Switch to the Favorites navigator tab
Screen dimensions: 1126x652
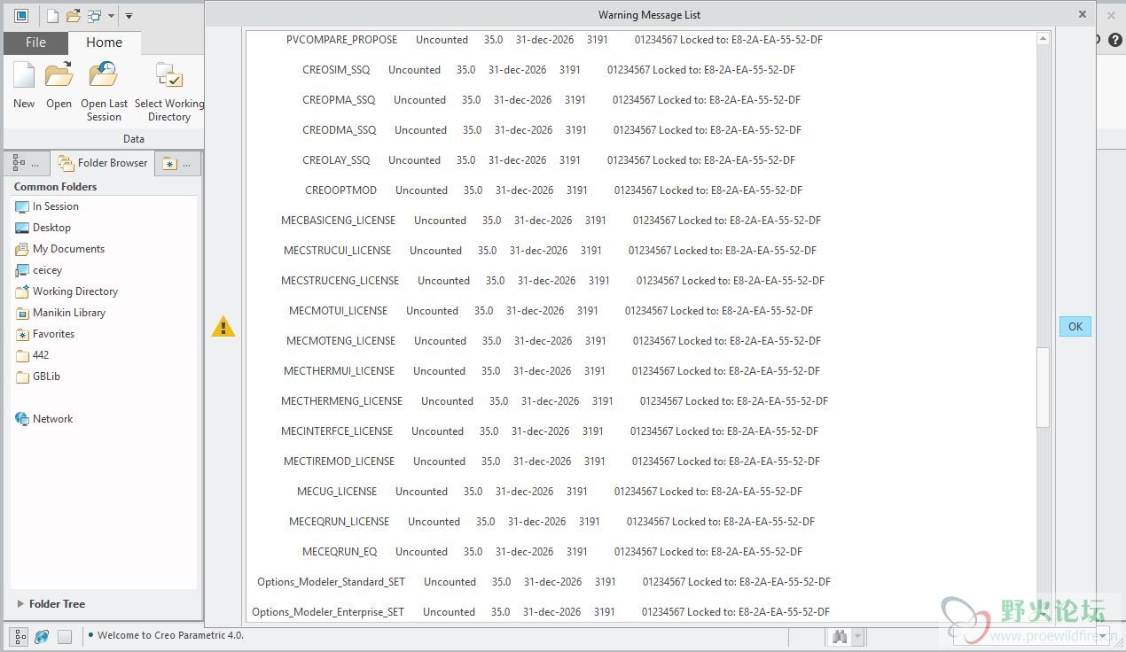pos(177,163)
